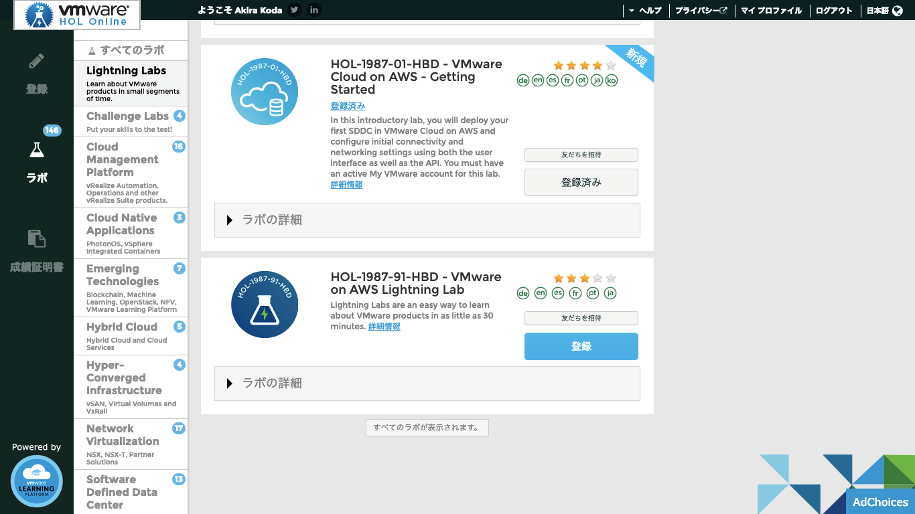Select 'ko' language badge on Getting Started lab
The image size is (915, 514).
(x=611, y=80)
